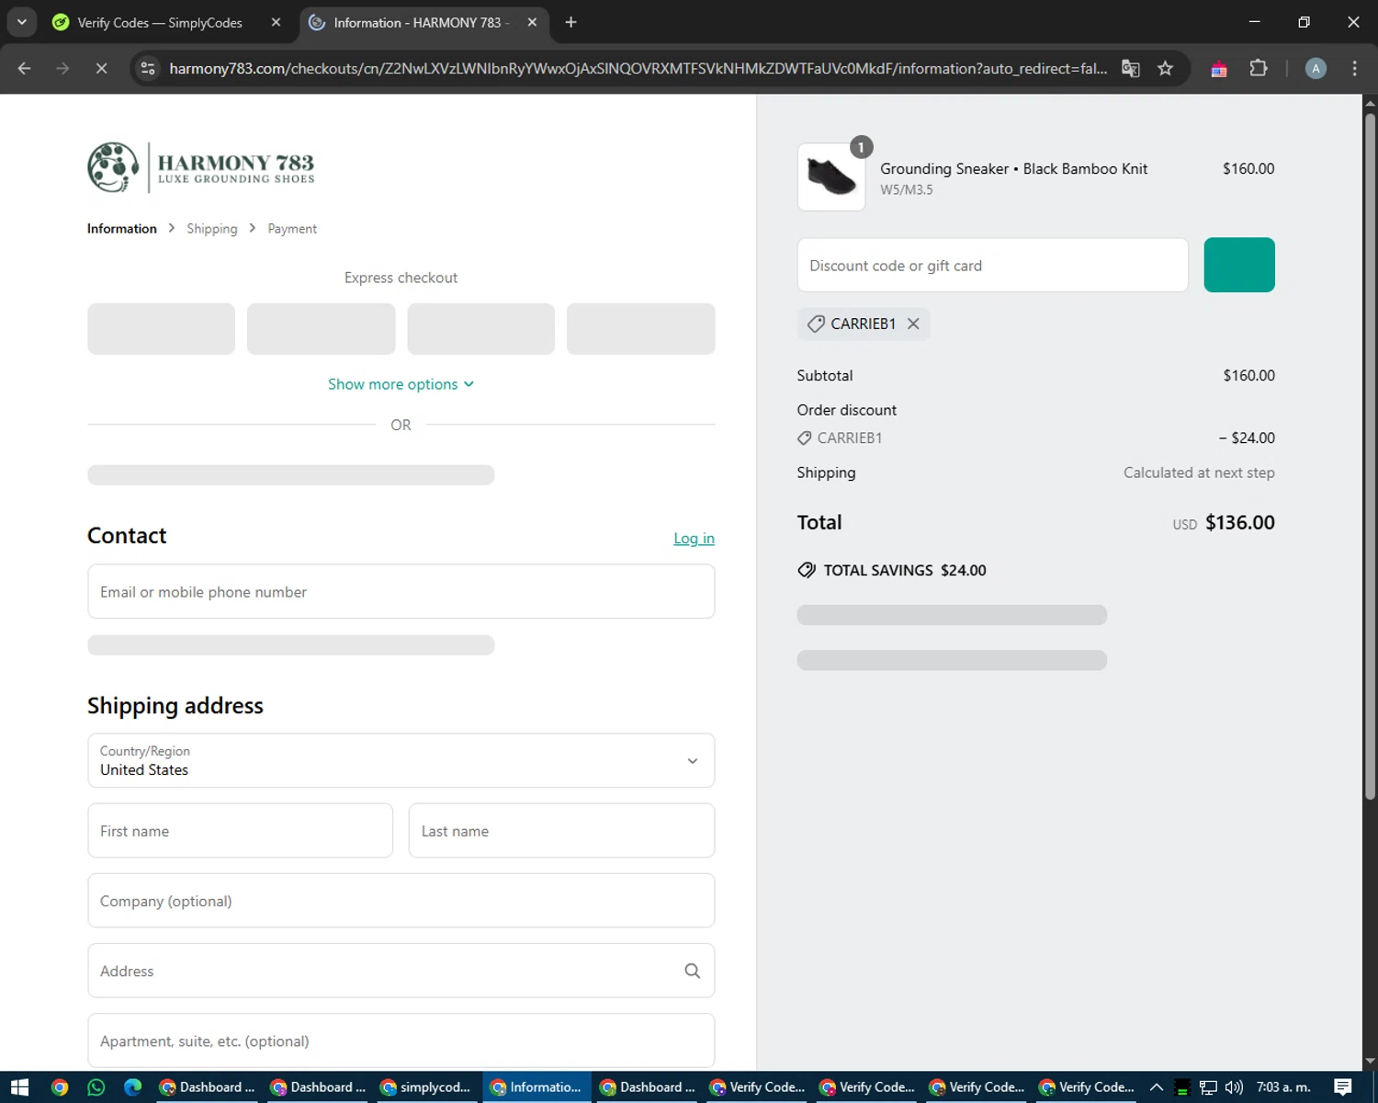Go to the Shipping breadcrumb step
1378x1103 pixels.
tap(212, 229)
